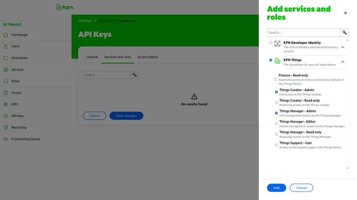Click the Directories folder icon

click(x=6, y=58)
